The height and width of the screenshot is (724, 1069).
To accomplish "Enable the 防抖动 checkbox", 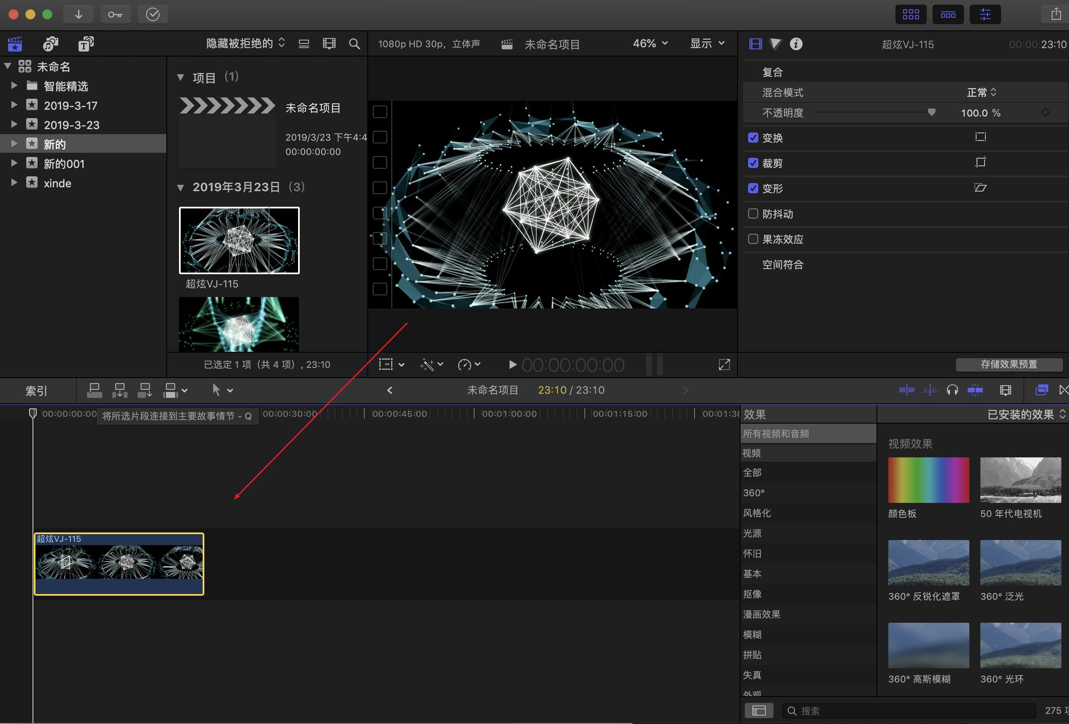I will coord(753,213).
